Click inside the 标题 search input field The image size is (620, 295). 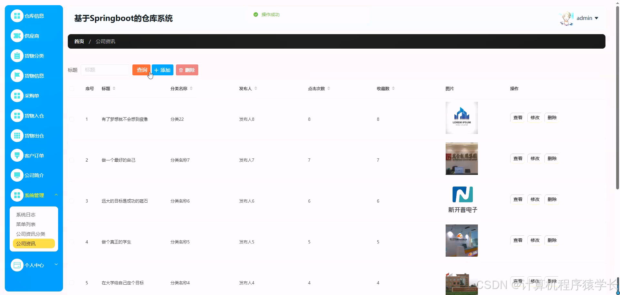[105, 70]
